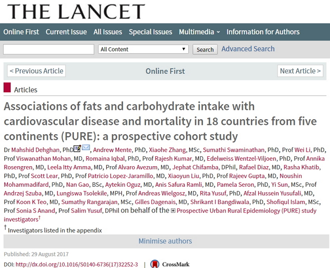Open the Online First menu item
Viewport: 330px width, 268px height.
tap(21, 32)
